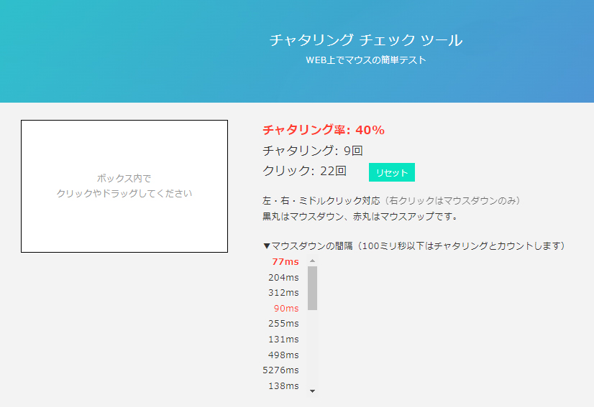Click the チャタリング チェック ツール page title

point(365,40)
